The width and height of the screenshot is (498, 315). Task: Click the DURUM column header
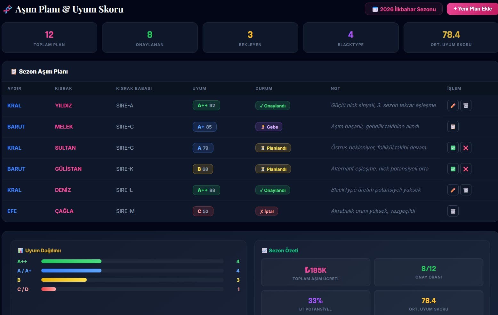tap(264, 88)
